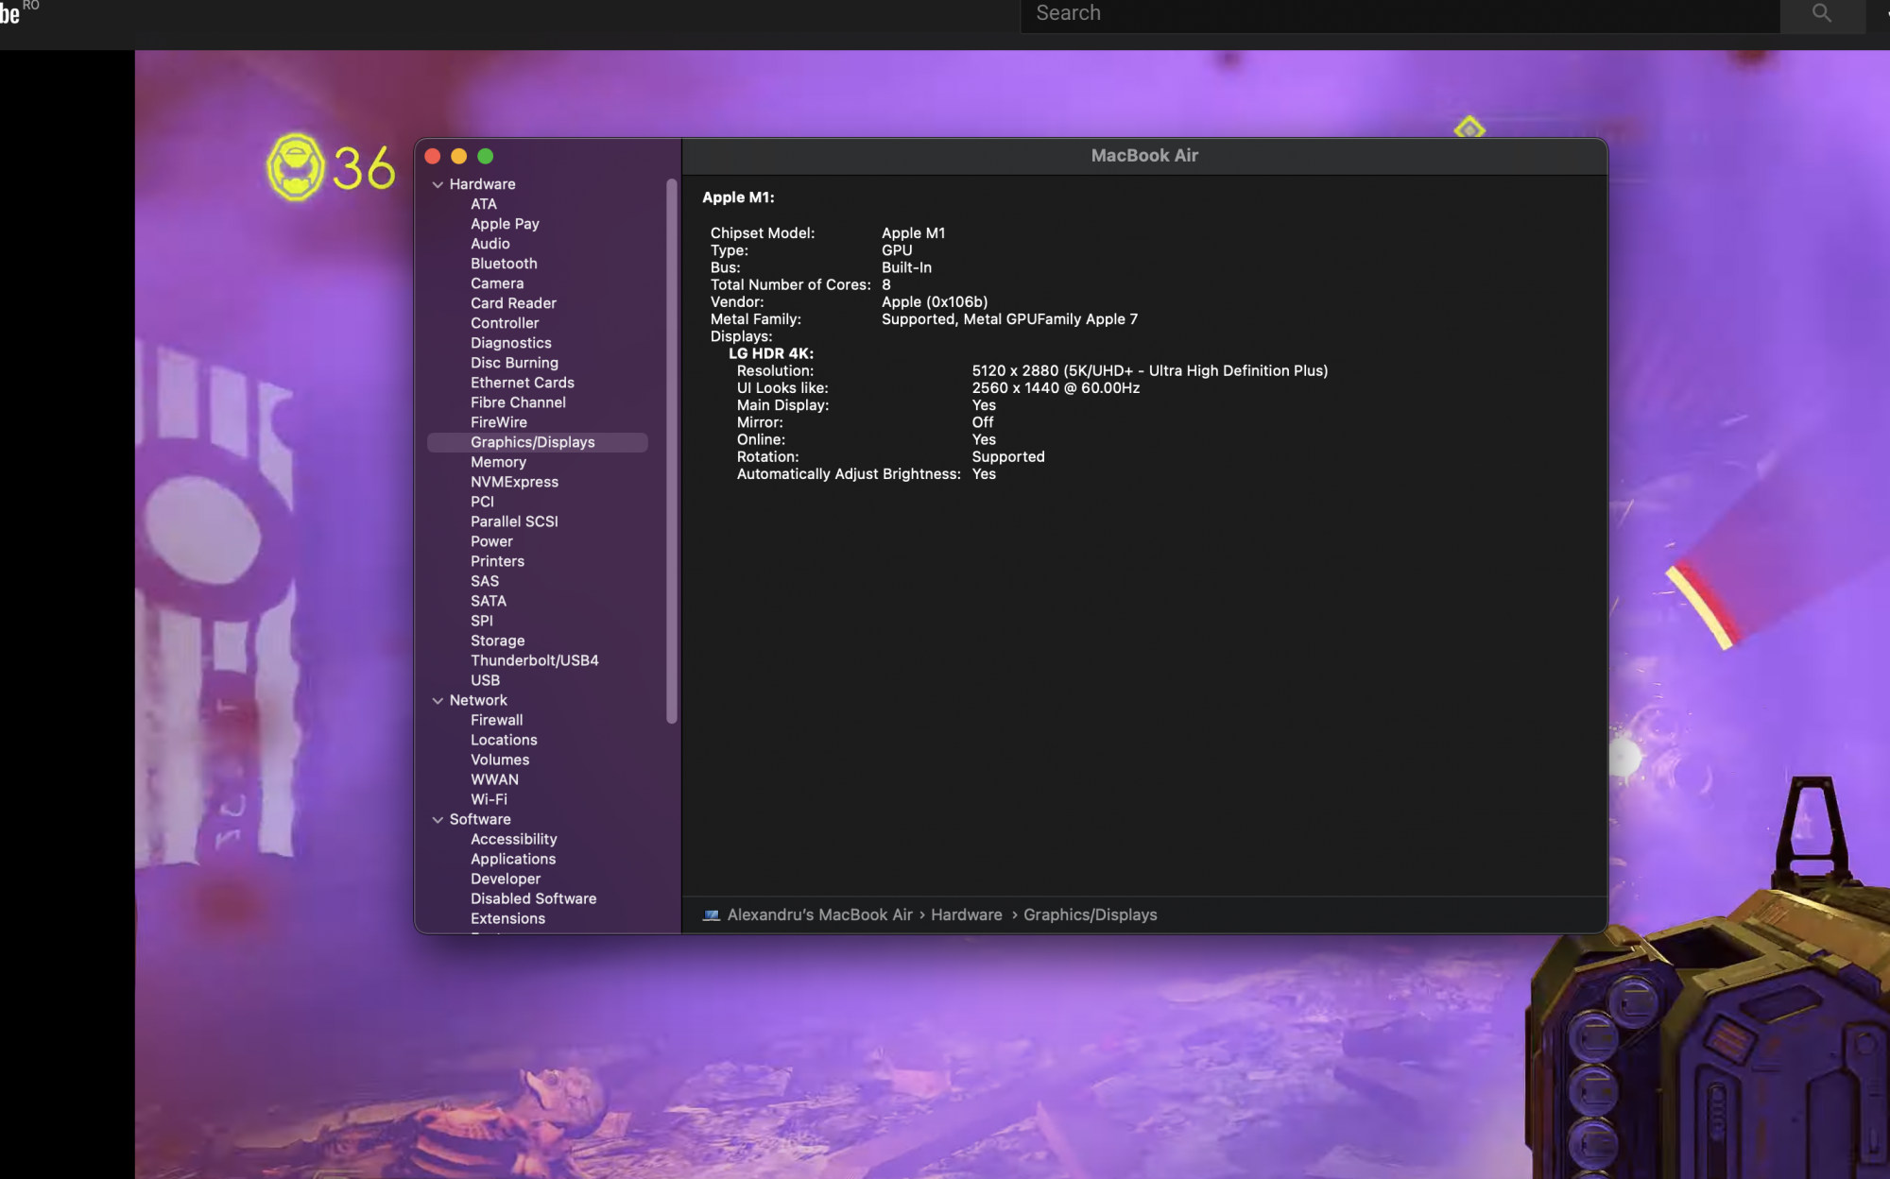
Task: Click the red close window button
Action: (x=433, y=156)
